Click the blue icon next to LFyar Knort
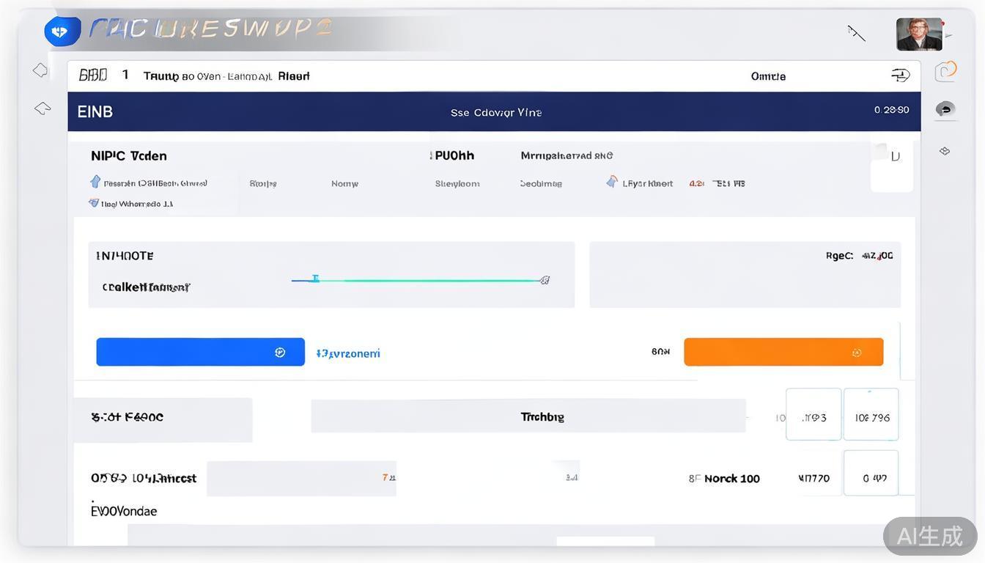985x563 pixels. 612,182
